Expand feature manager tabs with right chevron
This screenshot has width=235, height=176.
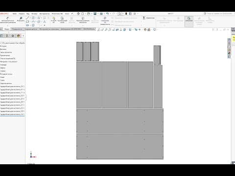tap(23, 36)
